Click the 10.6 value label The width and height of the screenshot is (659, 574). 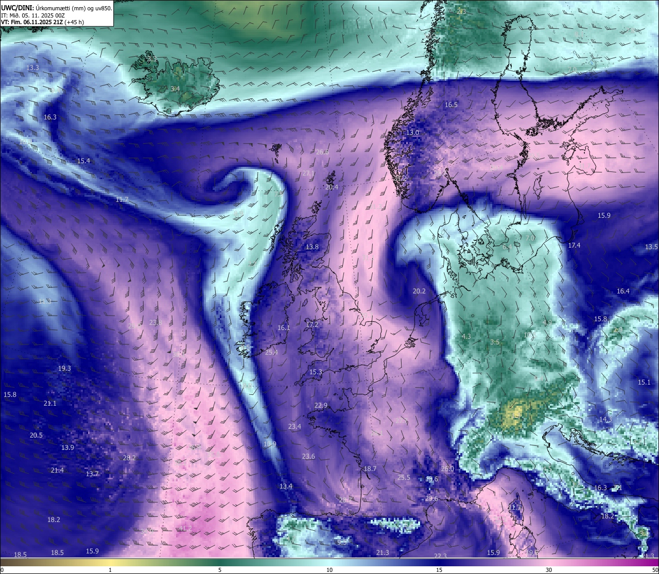point(431,479)
